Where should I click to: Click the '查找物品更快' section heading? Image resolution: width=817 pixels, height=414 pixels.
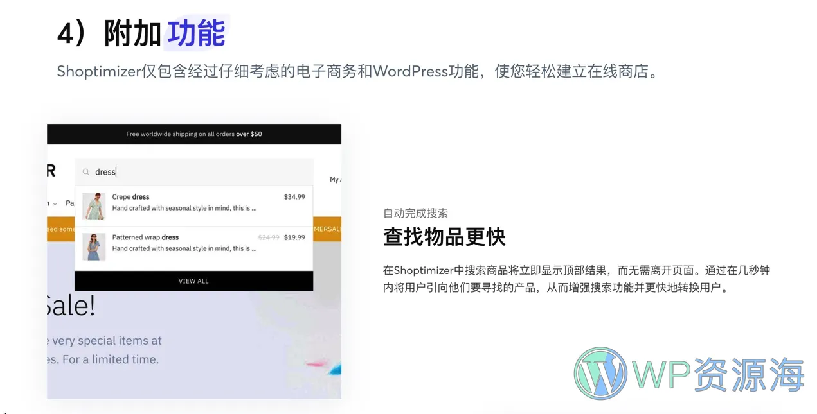(444, 237)
